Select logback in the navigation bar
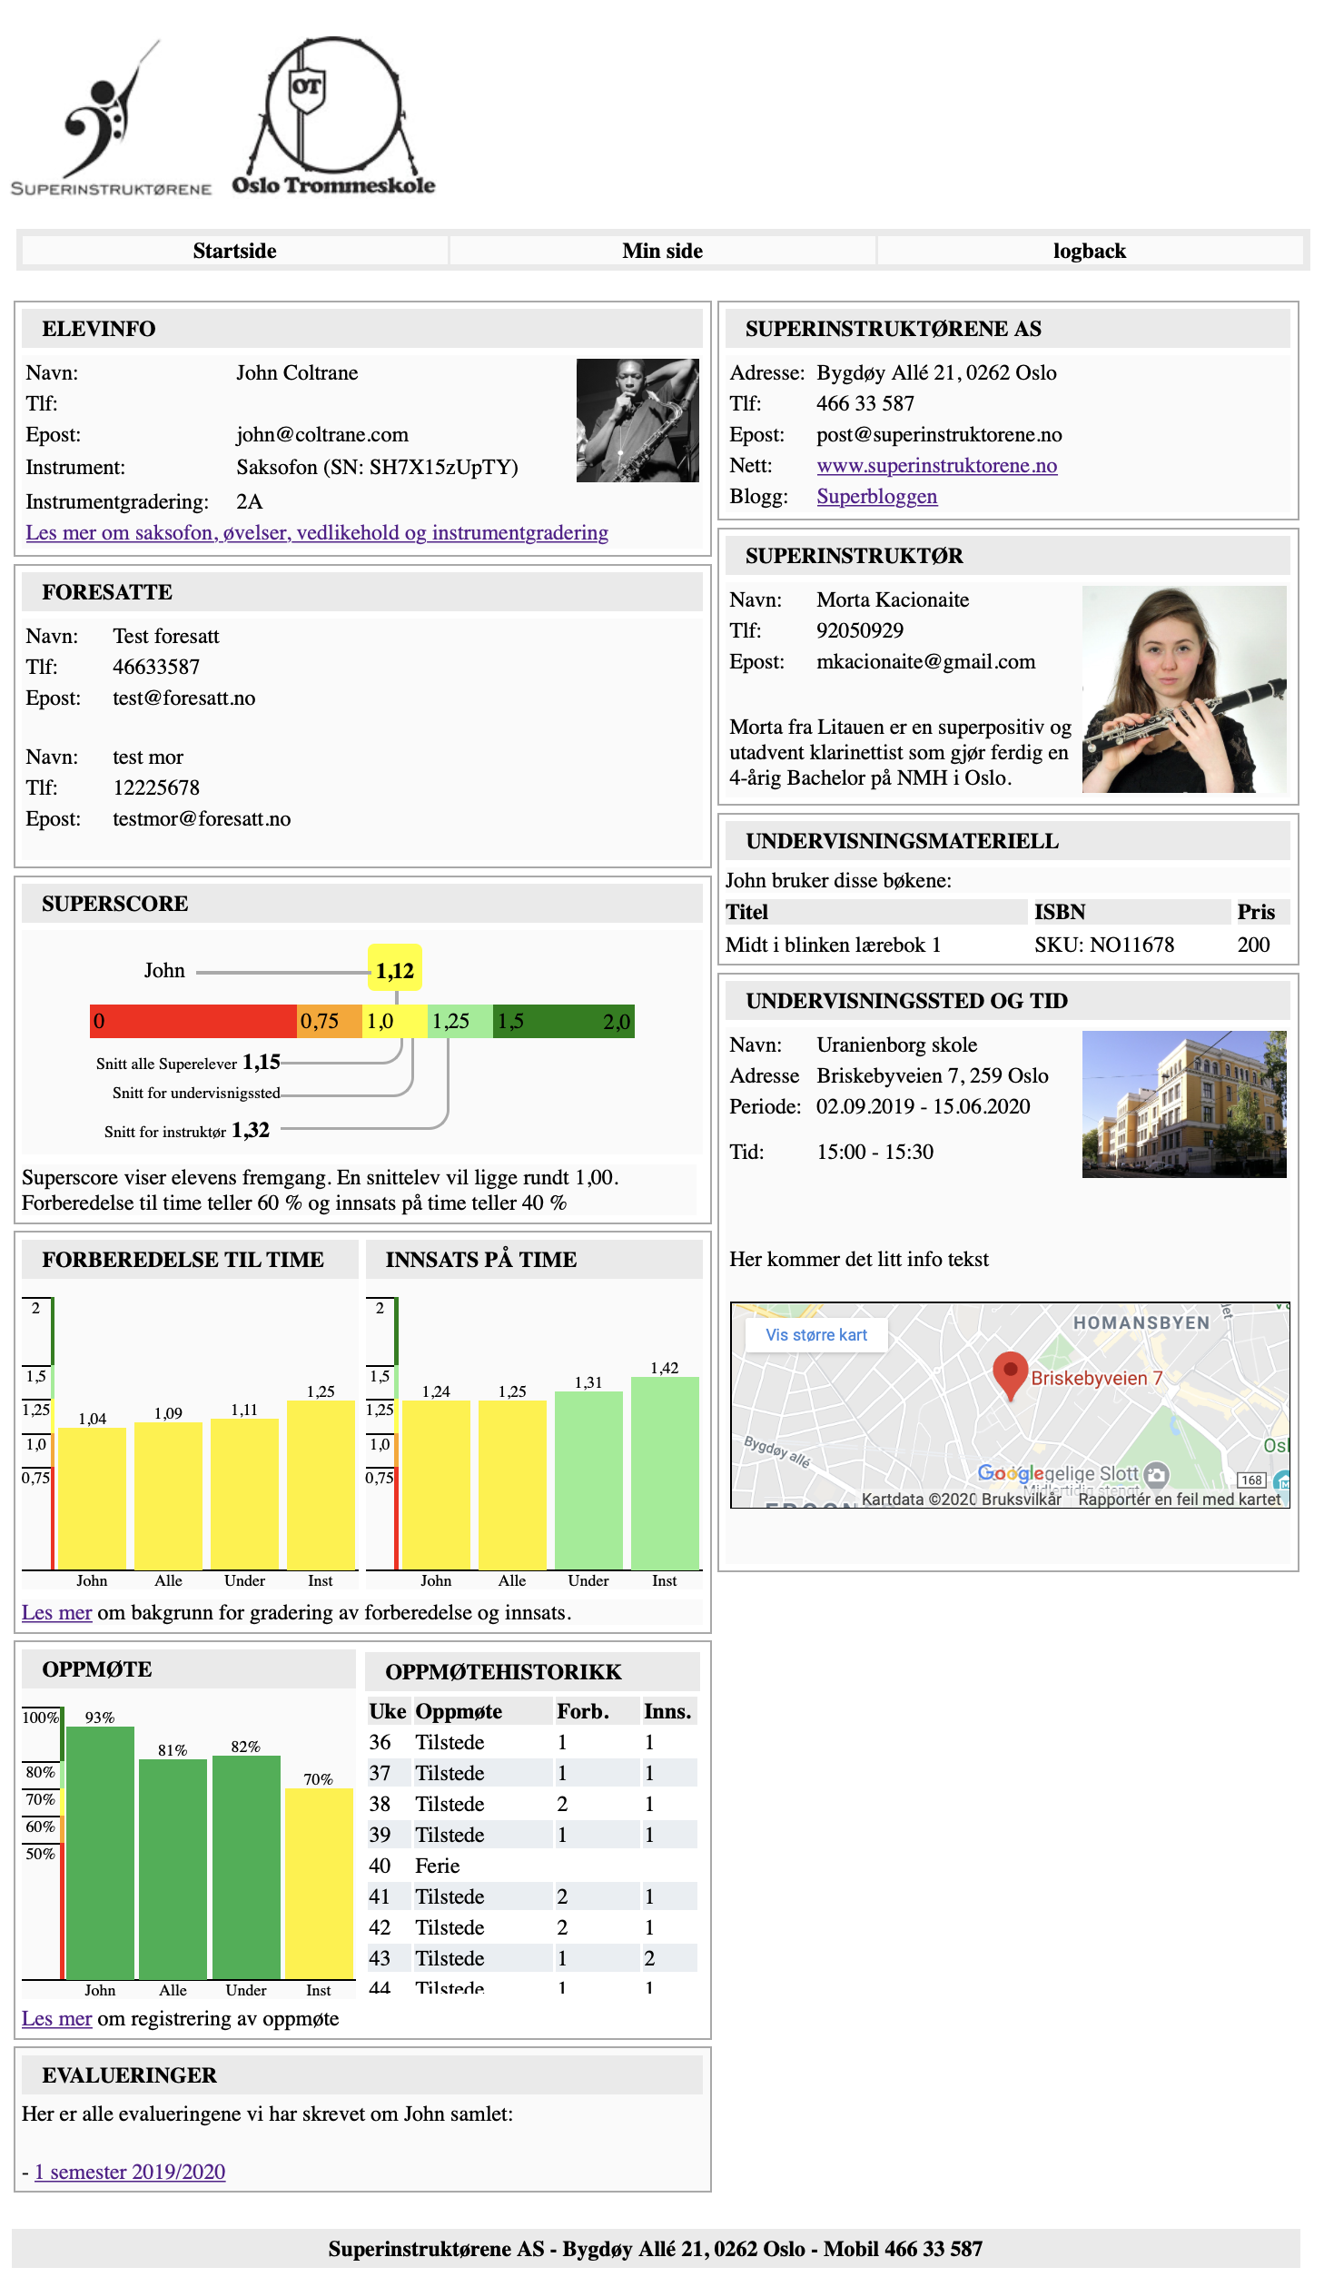1324x2287 pixels. tap(1089, 251)
